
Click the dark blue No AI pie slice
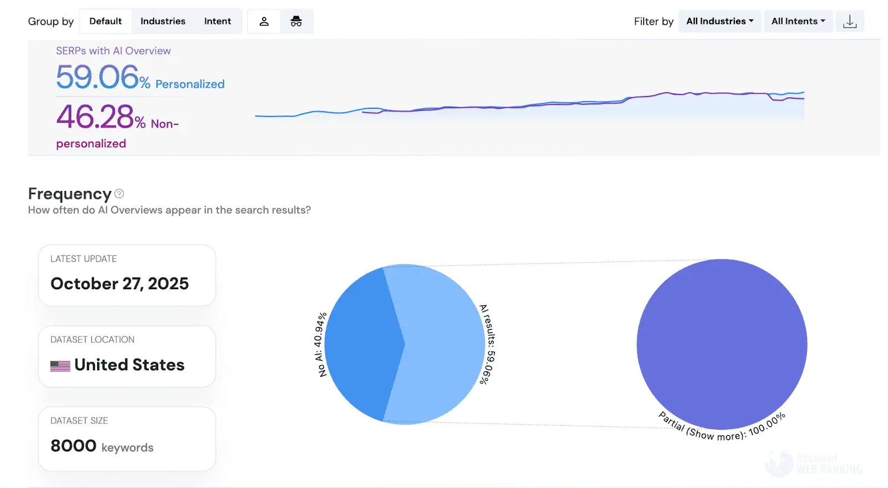[361, 344]
